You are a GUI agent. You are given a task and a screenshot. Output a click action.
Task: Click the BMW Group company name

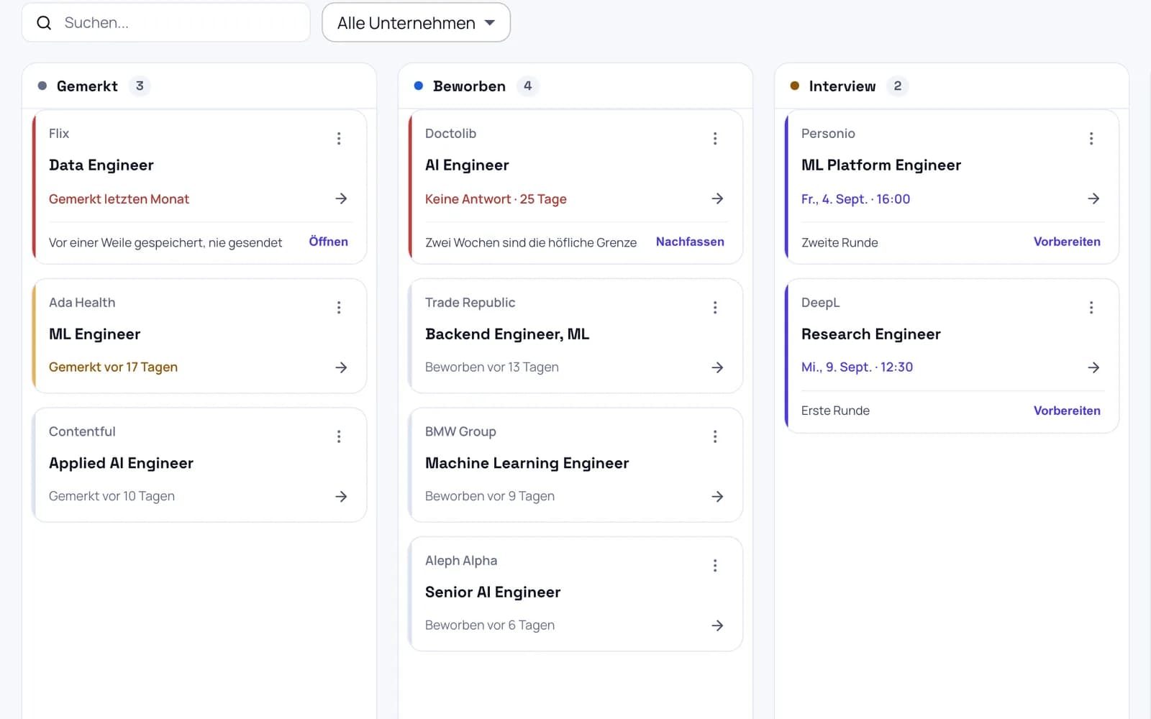[x=460, y=431]
